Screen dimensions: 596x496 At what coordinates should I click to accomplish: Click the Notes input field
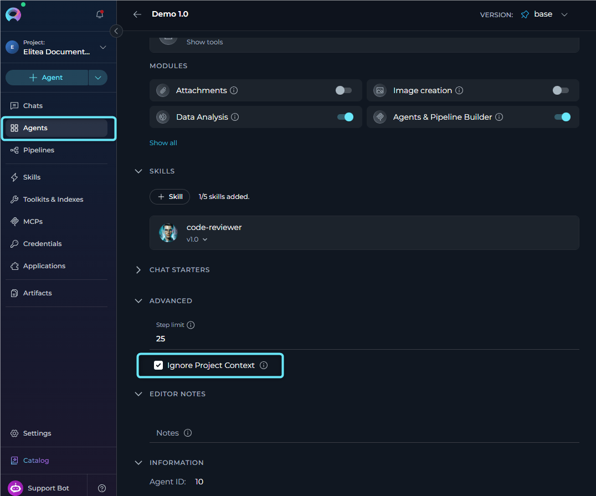coord(364,433)
